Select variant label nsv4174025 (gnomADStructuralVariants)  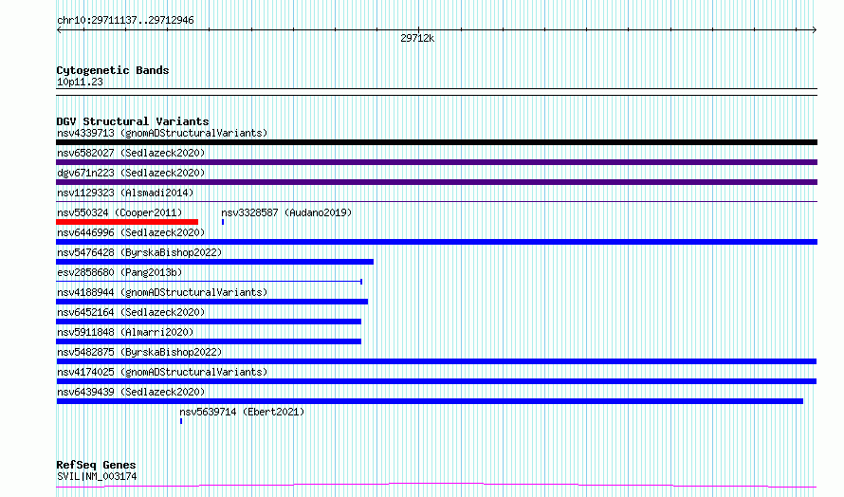click(162, 372)
